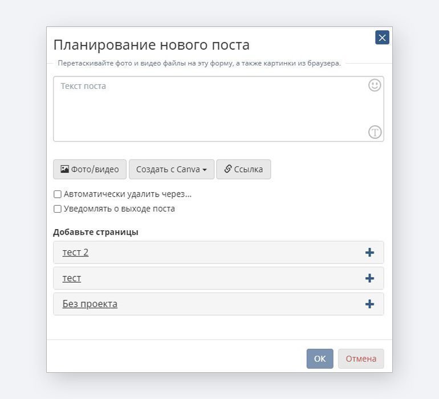
Task: Toggle the Уведомлять о выходе поста checkbox
Action: 58,209
